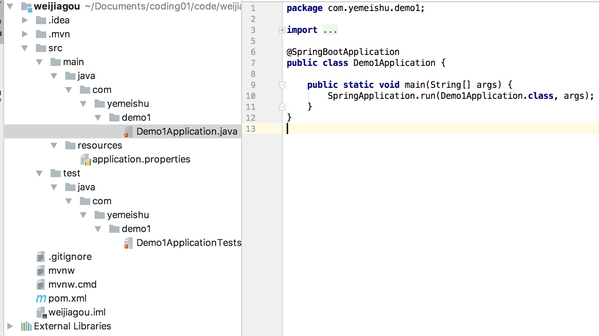Collapse demo1 arrow under main

[98, 117]
